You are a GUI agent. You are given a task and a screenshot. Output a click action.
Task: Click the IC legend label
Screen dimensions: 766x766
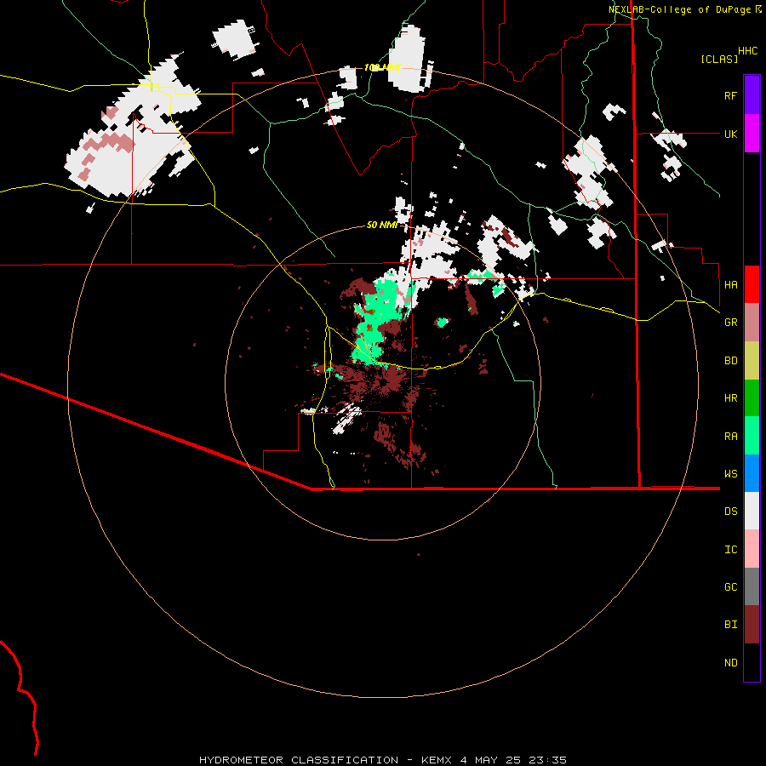pos(730,550)
